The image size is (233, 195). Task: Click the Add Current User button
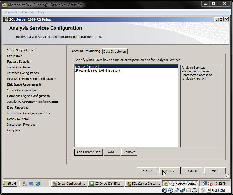(x=89, y=152)
